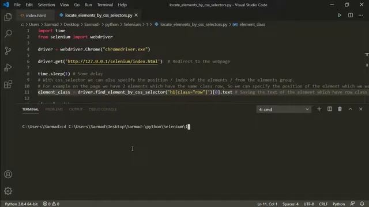This screenshot has width=369, height=207.
Task: Click the 'import time' line of code
Action: pos(51,30)
